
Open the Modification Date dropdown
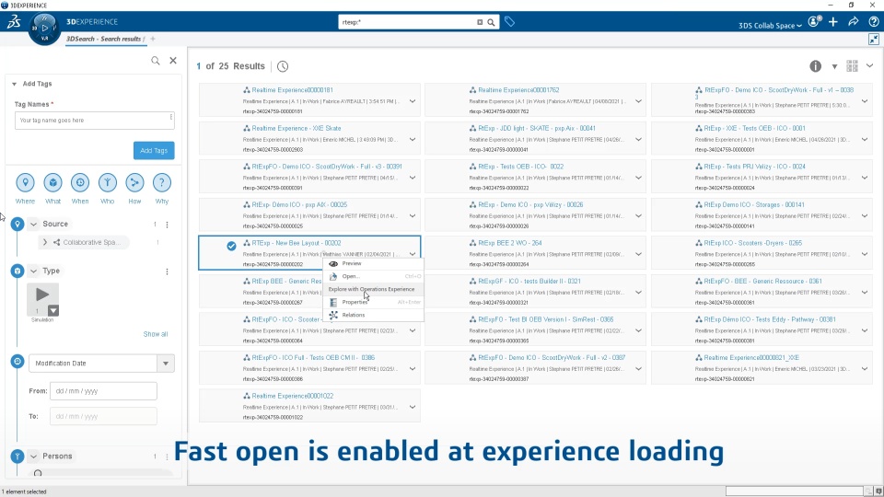click(166, 364)
